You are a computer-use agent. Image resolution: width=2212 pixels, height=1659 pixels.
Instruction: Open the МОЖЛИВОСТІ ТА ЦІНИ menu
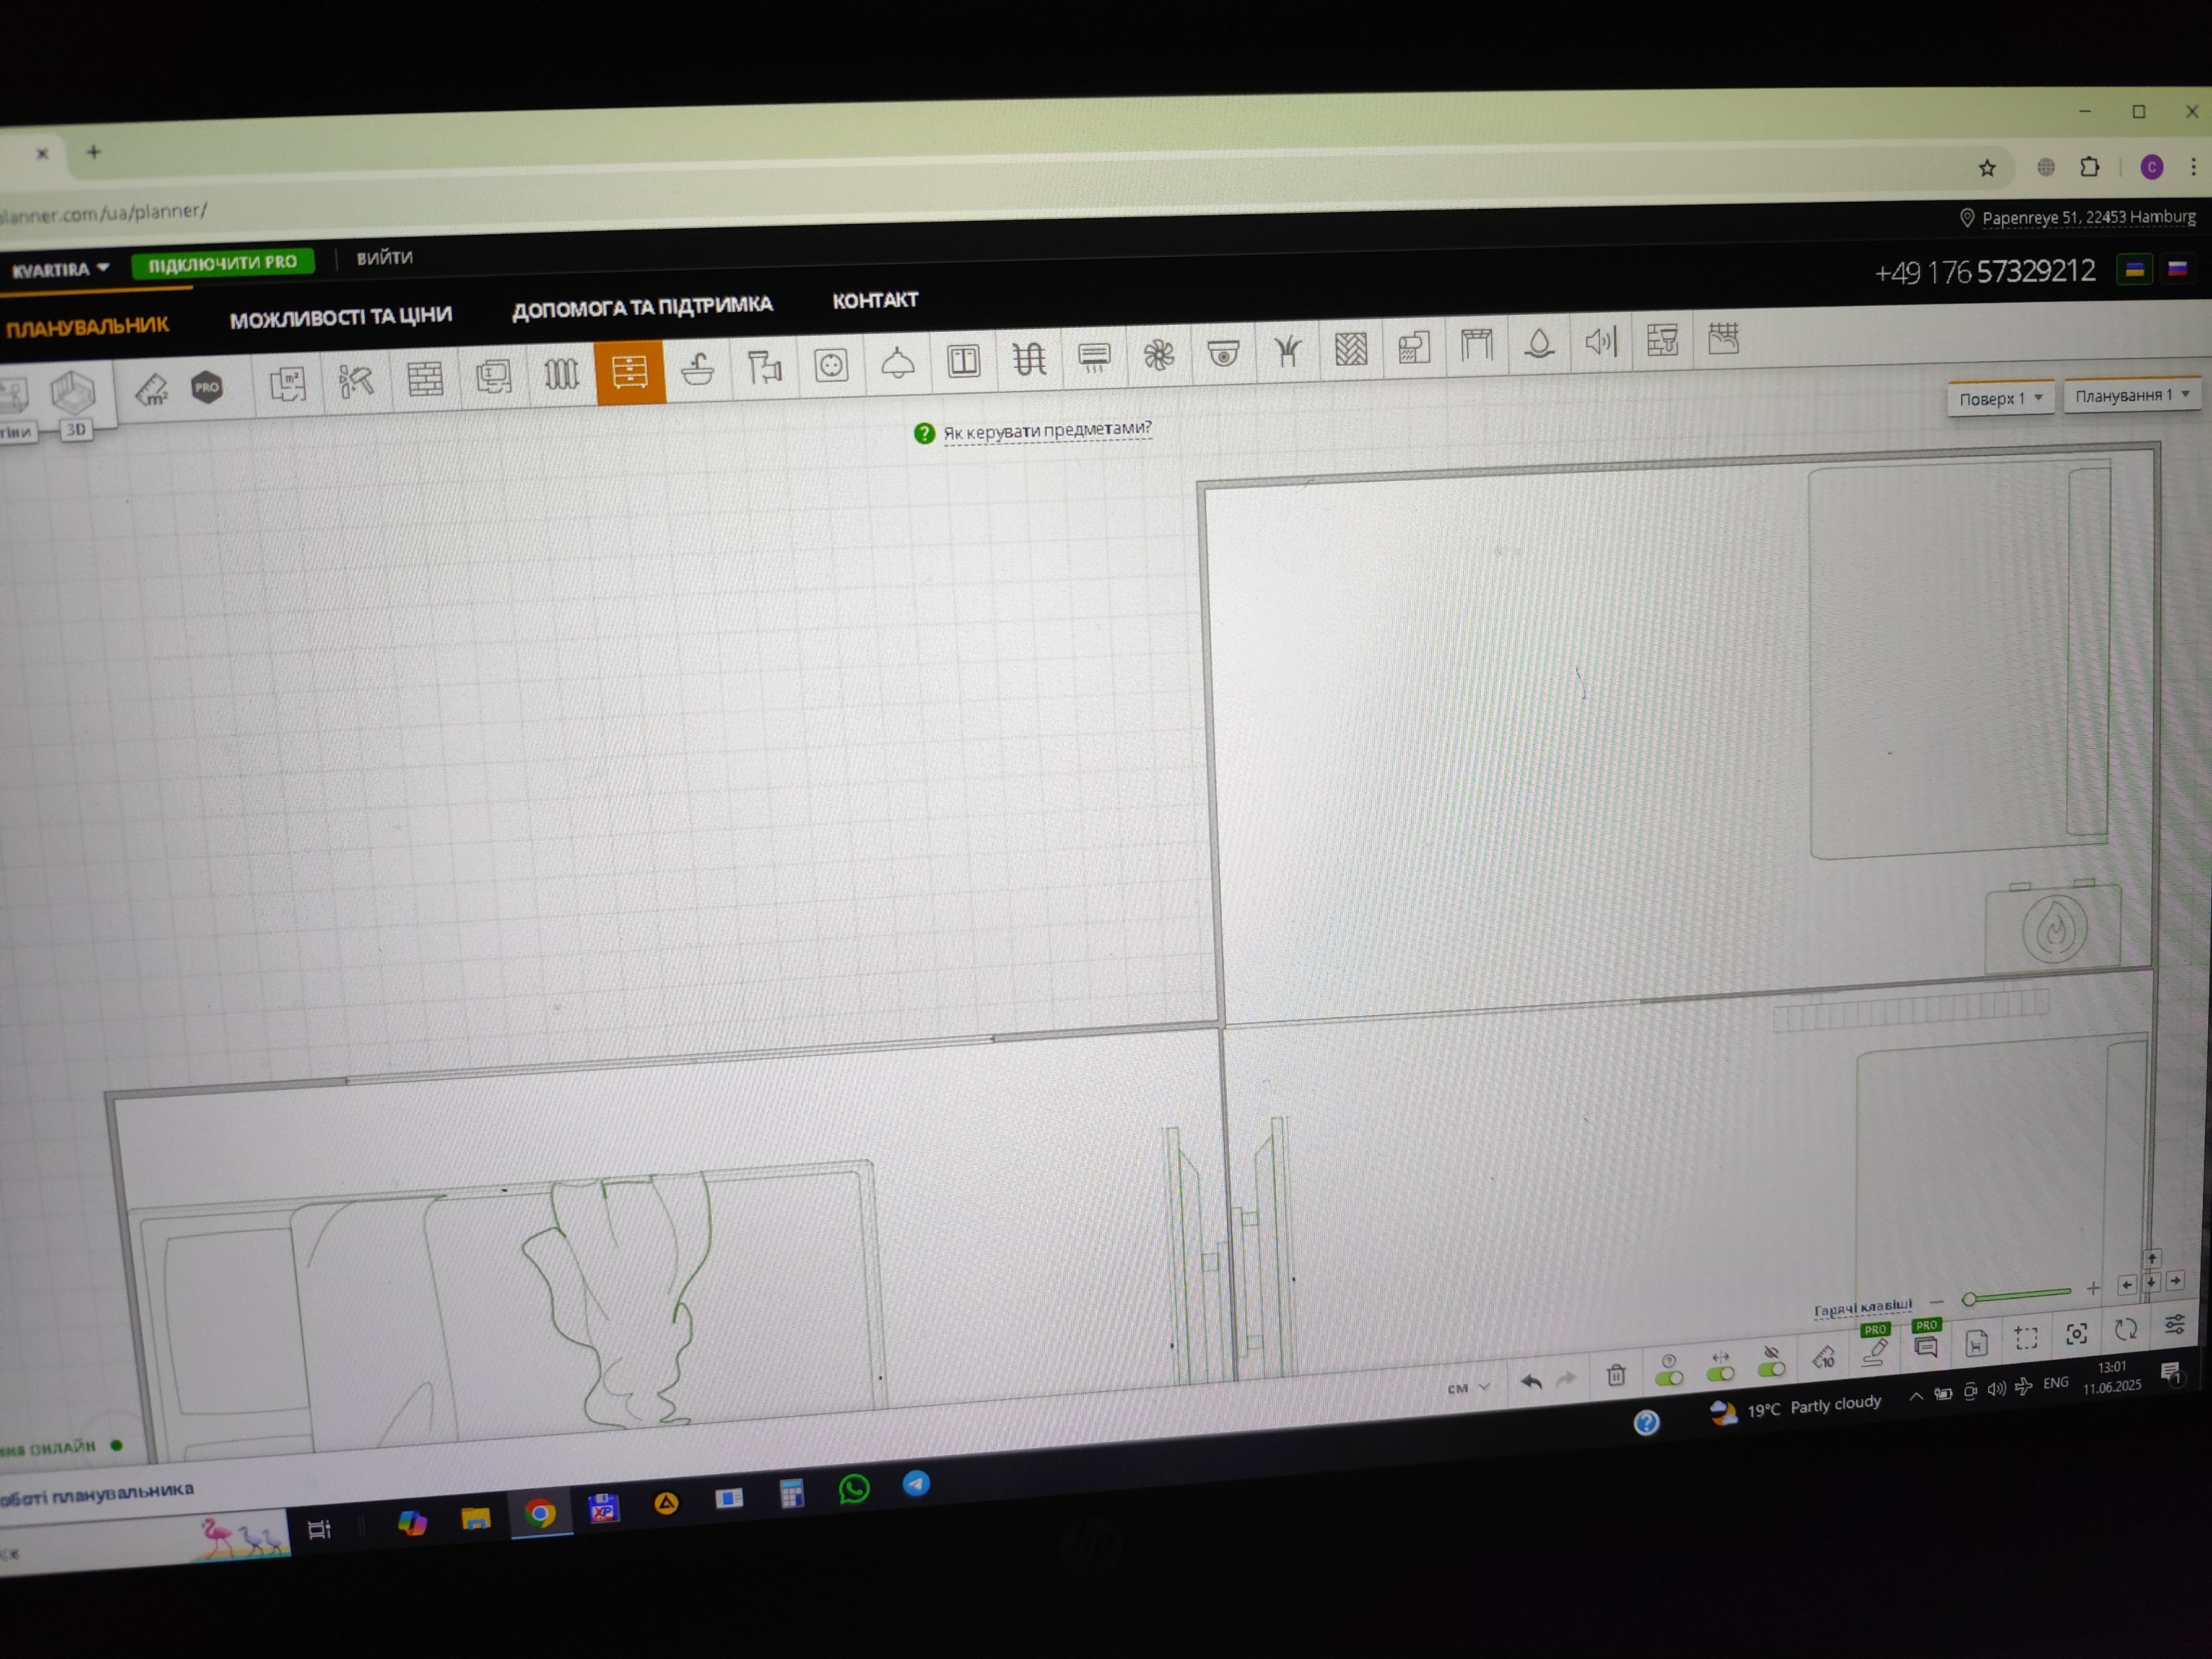[x=341, y=317]
